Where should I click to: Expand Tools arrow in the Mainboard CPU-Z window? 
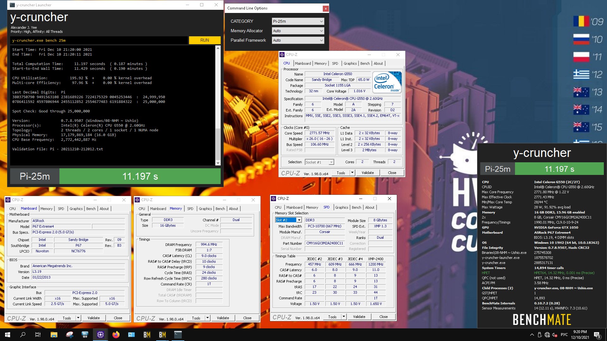pos(78,318)
